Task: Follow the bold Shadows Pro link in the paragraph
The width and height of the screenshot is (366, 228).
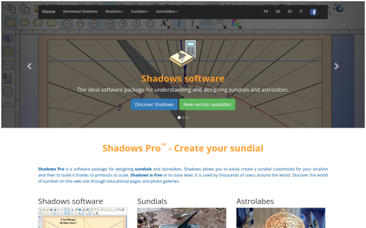Action: pyautogui.click(x=51, y=169)
